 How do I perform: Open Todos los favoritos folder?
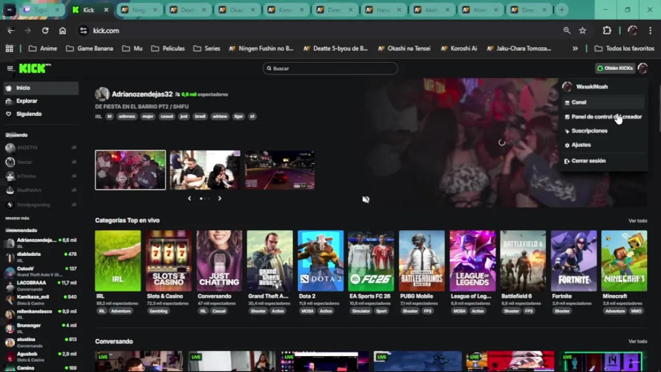pos(624,49)
